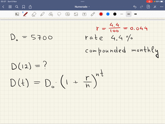Image resolution: width=165 pixels, height=124 pixels.
Task: Go back with the left chevron
Action: click(x=3, y=7)
